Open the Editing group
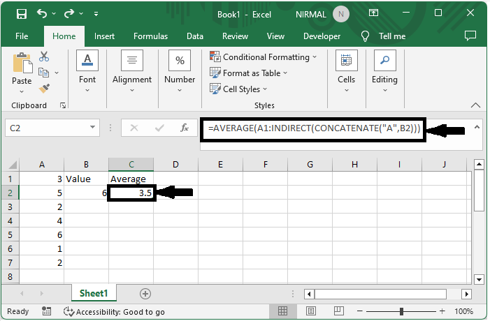Screen dimensions: 490x321 (384, 71)
